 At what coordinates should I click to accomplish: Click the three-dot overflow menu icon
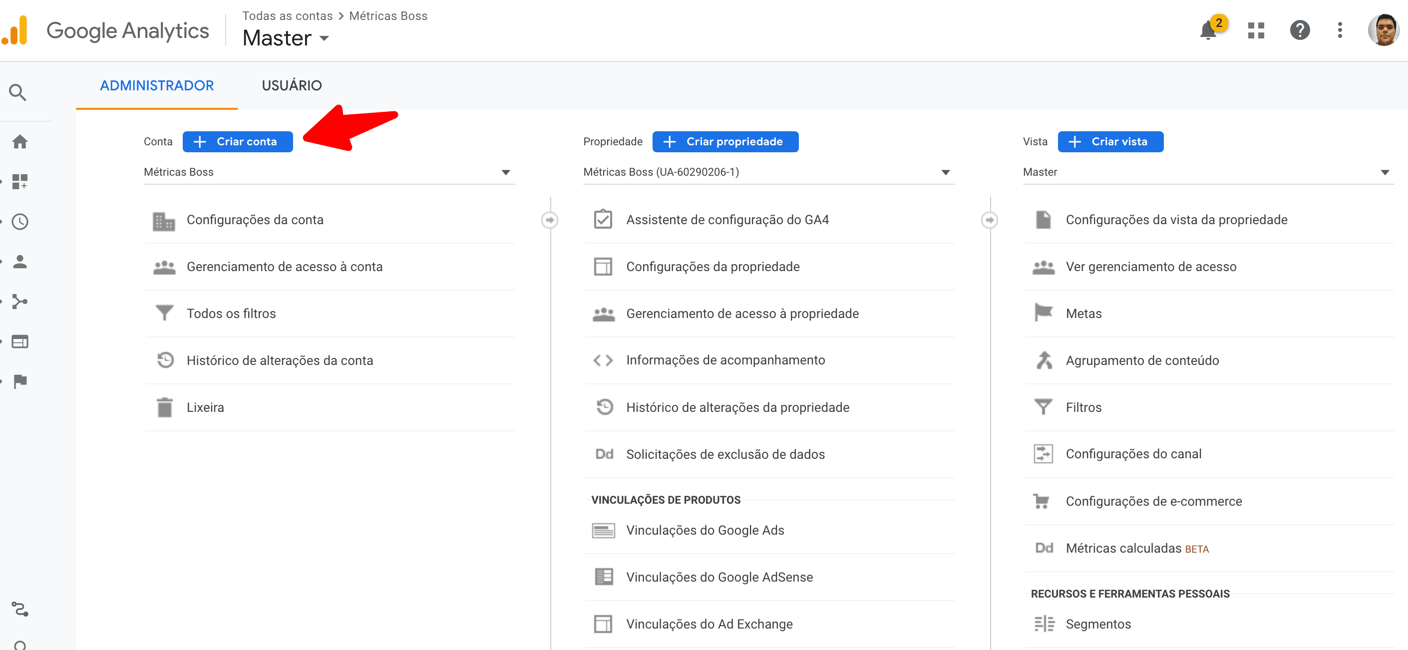(1340, 30)
